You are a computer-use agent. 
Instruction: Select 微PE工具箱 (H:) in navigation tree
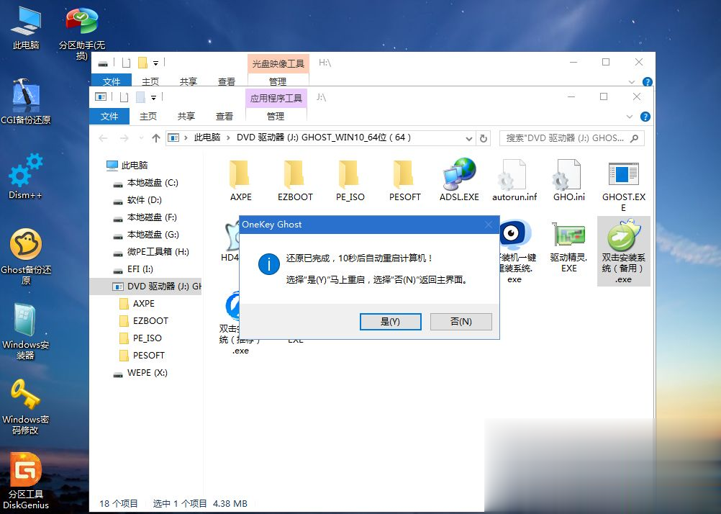coord(152,252)
